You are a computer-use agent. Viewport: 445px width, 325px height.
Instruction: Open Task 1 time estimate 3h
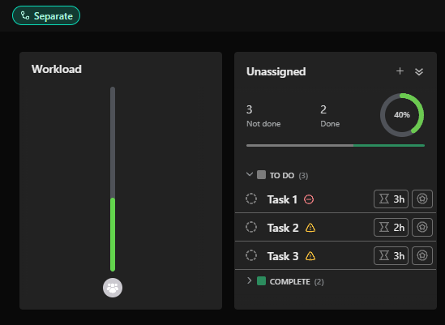391,199
